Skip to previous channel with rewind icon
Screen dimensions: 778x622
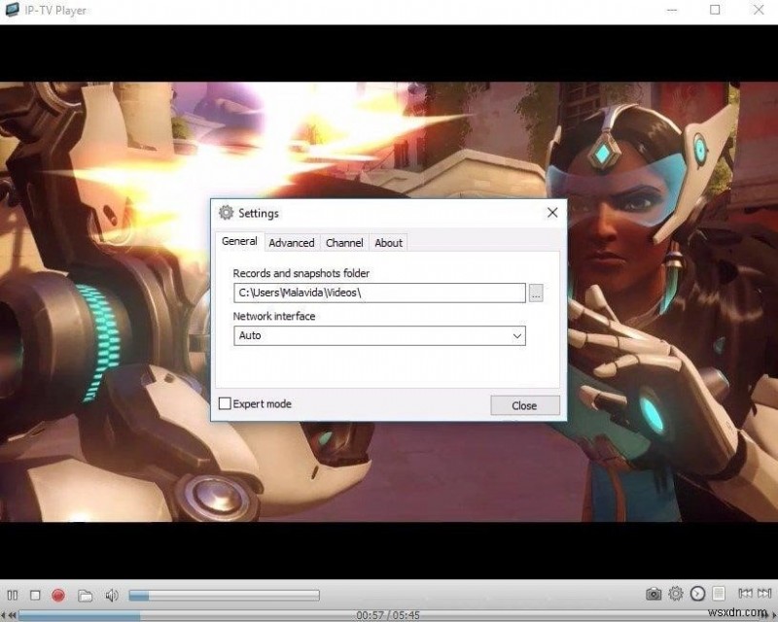(x=745, y=594)
